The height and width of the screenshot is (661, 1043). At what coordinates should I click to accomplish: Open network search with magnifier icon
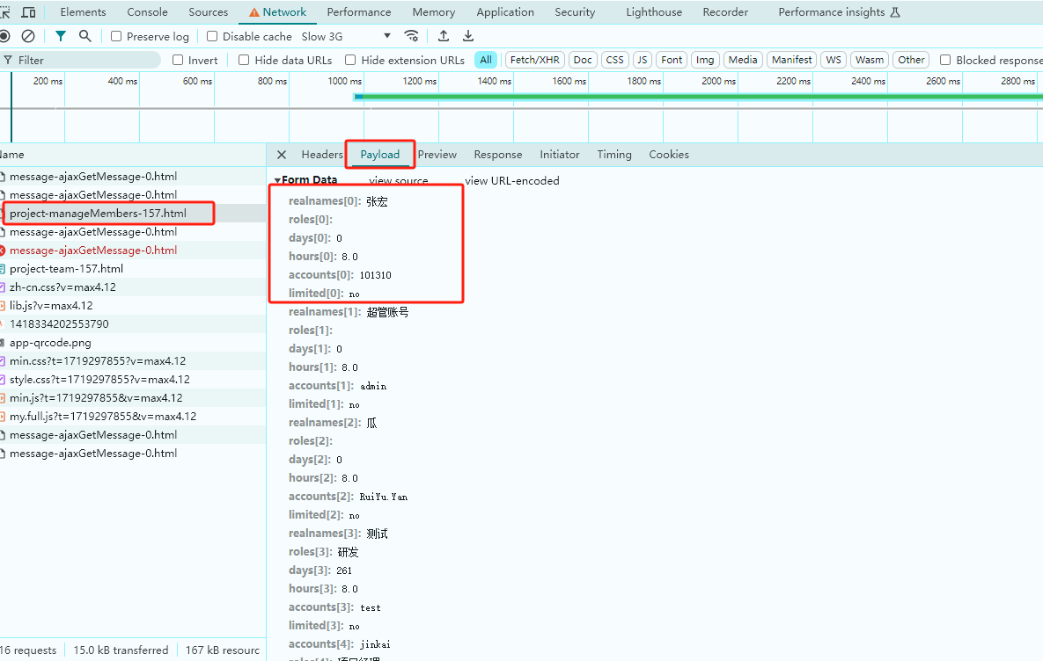pyautogui.click(x=84, y=36)
